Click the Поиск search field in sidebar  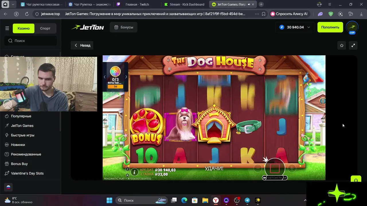(31, 41)
